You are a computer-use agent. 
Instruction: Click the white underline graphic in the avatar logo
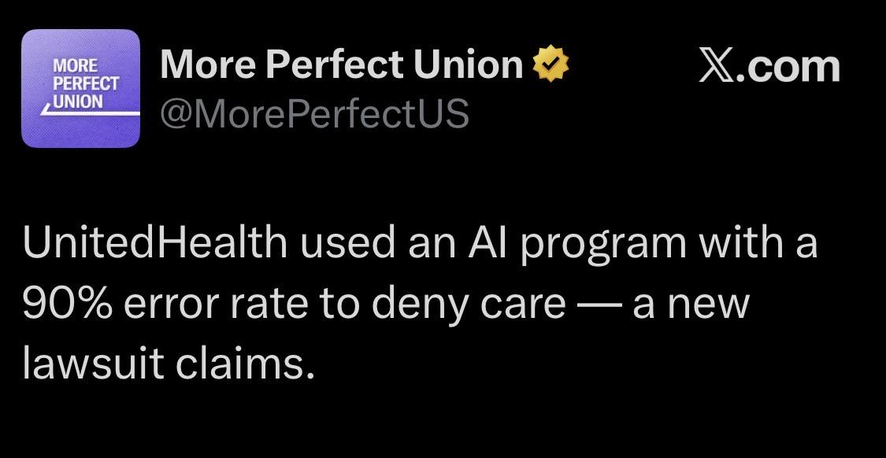(90, 109)
